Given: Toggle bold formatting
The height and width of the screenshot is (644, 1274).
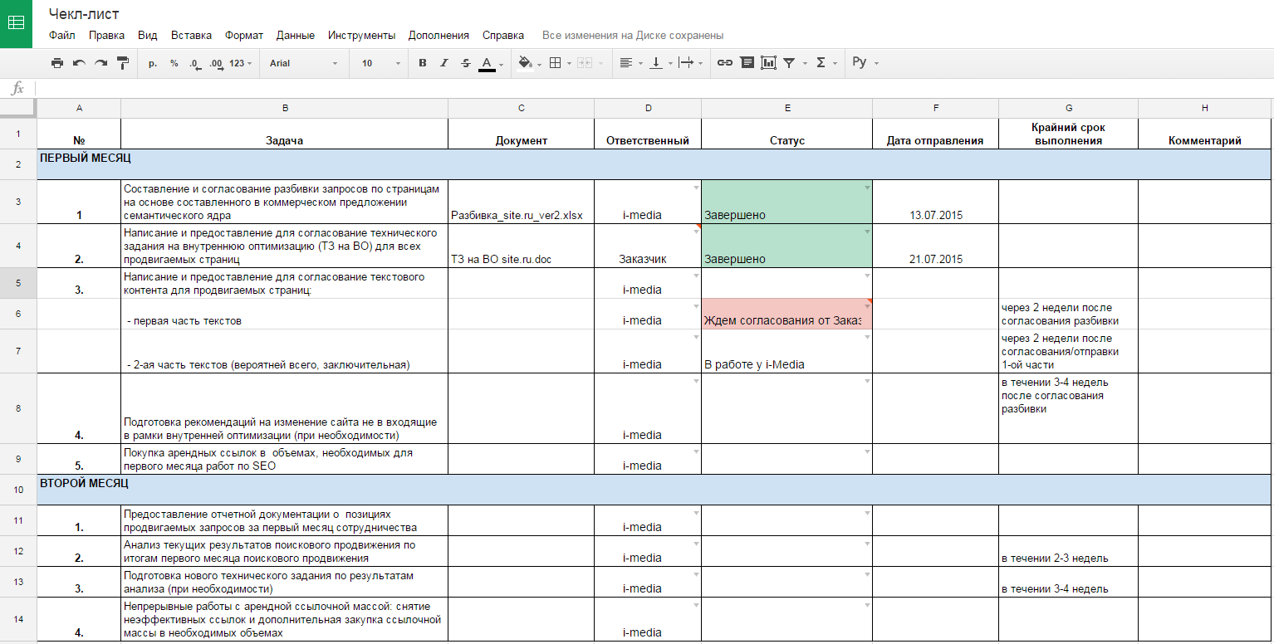Looking at the screenshot, I should (x=422, y=63).
